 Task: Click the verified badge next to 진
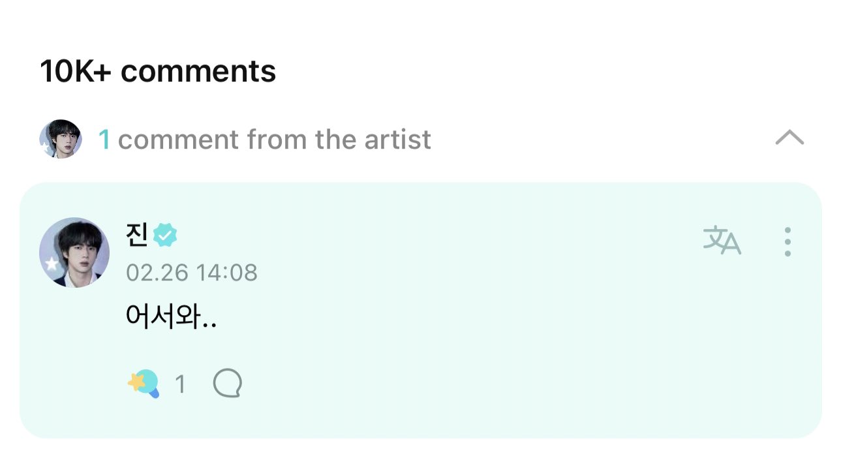point(165,235)
